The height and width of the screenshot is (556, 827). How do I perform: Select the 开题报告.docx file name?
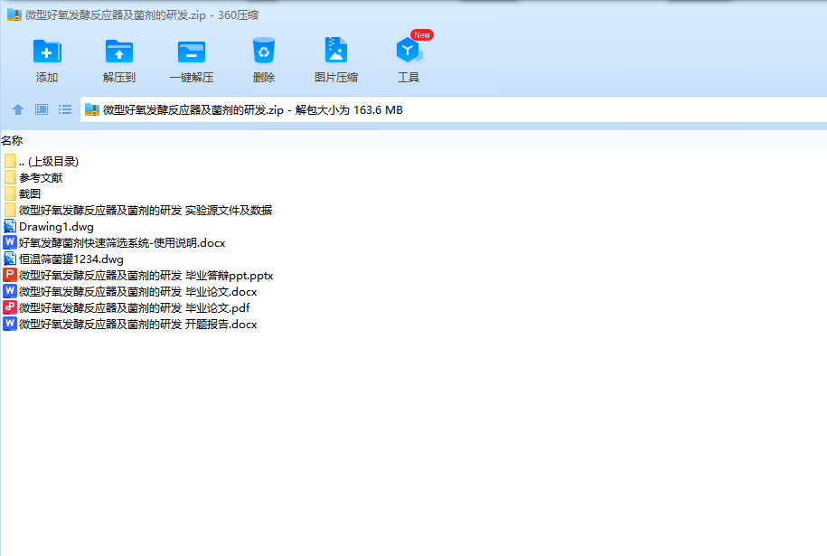click(138, 324)
